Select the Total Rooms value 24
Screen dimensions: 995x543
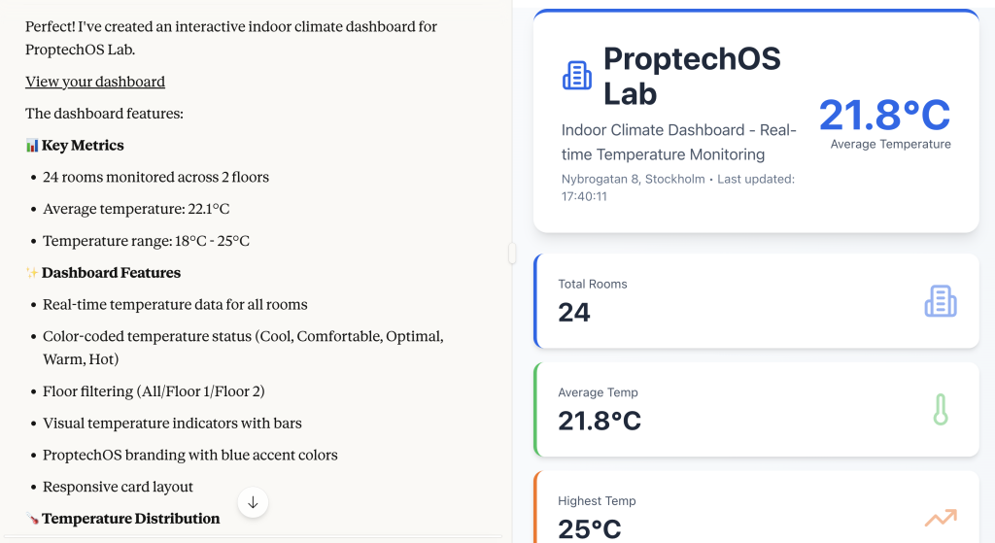pos(574,312)
